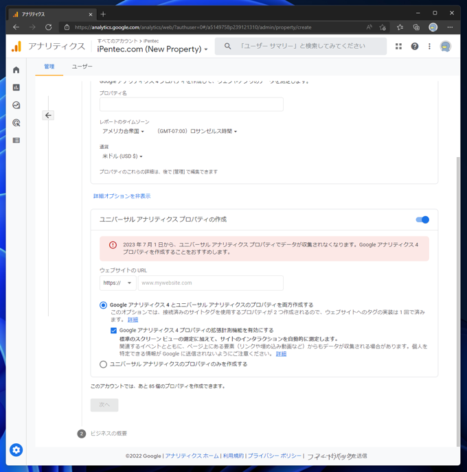The width and height of the screenshot is (467, 472).
Task: Open アナリティクス ホーム footer link
Action: click(192, 456)
